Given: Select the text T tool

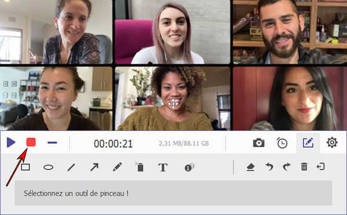Looking at the screenshot, I should tap(163, 167).
